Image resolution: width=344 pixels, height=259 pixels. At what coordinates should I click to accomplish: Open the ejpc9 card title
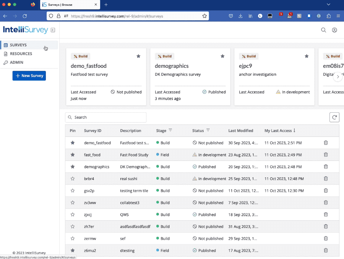click(x=245, y=66)
